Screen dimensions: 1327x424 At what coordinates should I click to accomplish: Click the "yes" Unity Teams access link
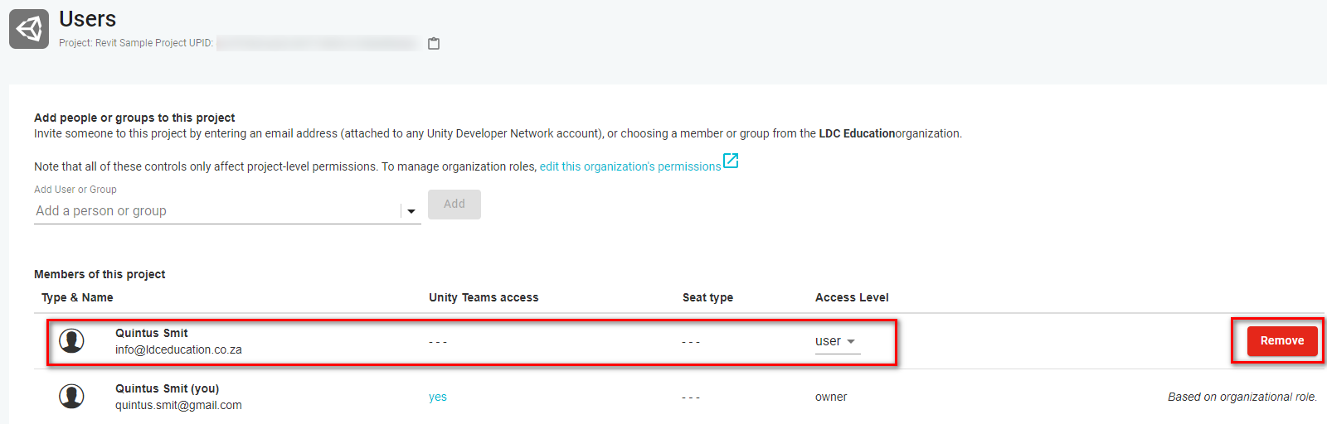coord(438,397)
